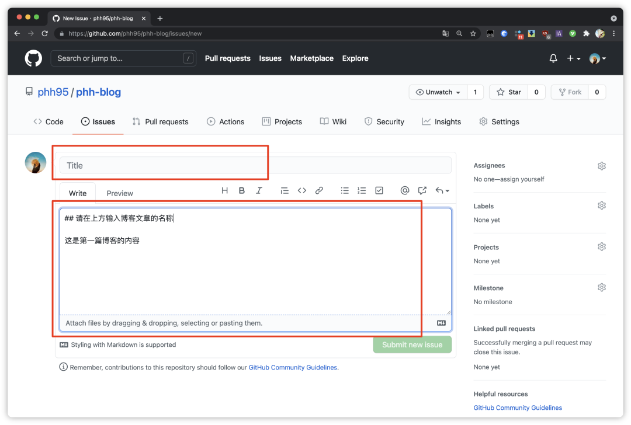Open the Assignees settings gear

tap(602, 166)
